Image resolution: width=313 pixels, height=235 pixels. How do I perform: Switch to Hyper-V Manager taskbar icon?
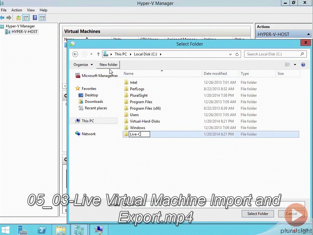coord(79,230)
